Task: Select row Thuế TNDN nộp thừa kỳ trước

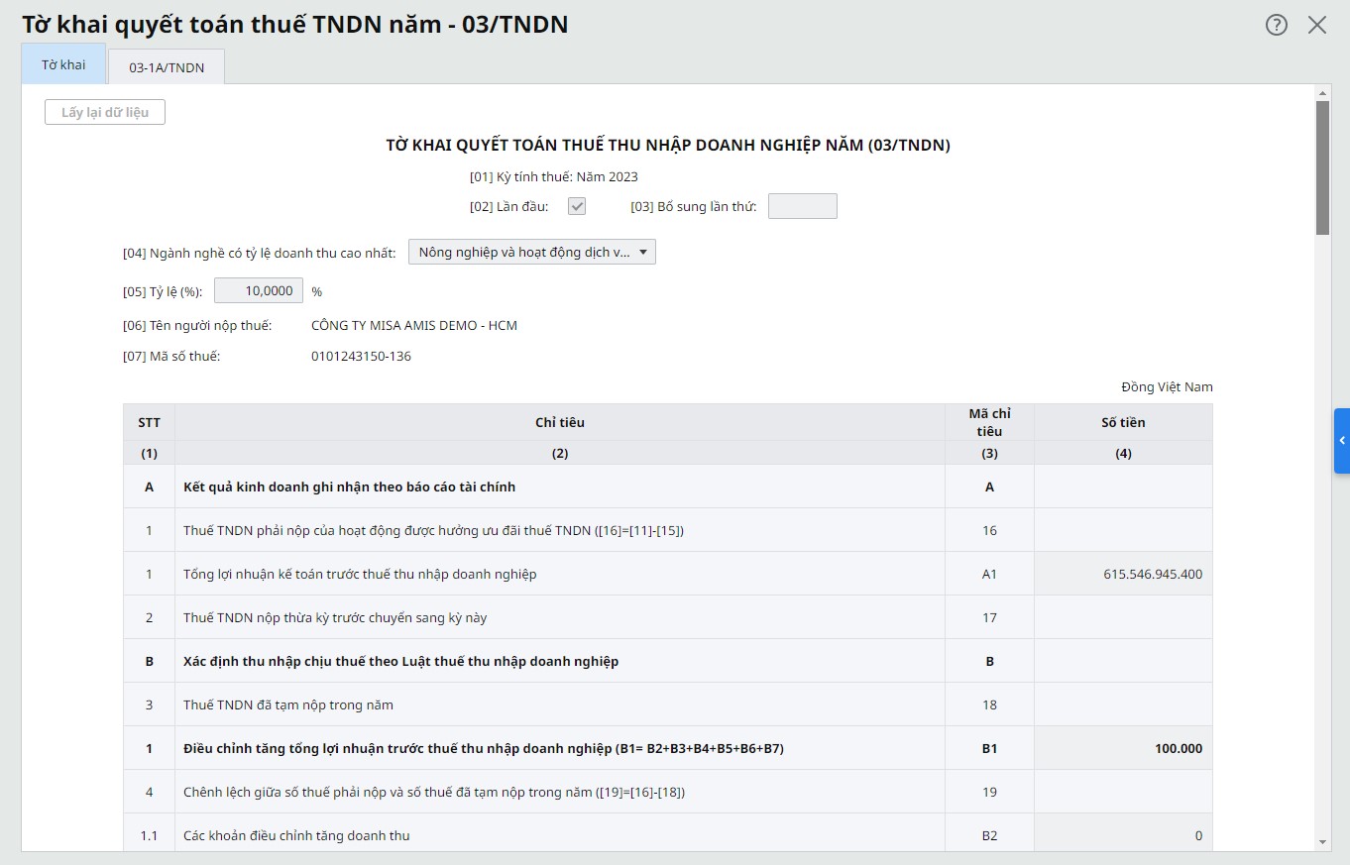Action: pos(668,617)
